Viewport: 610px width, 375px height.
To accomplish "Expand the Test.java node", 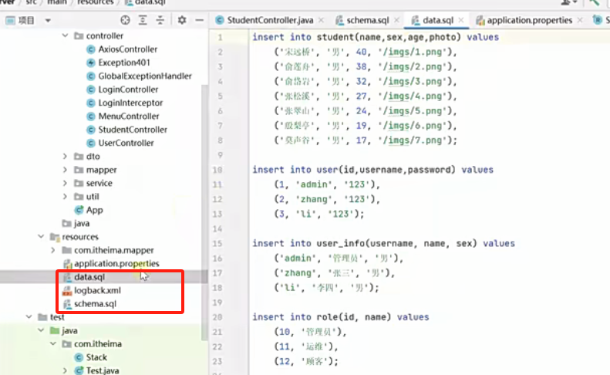I will [x=65, y=370].
